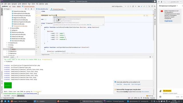
Task: Expand the DoctorOffice folder
Action: pyautogui.click(x=9, y=28)
